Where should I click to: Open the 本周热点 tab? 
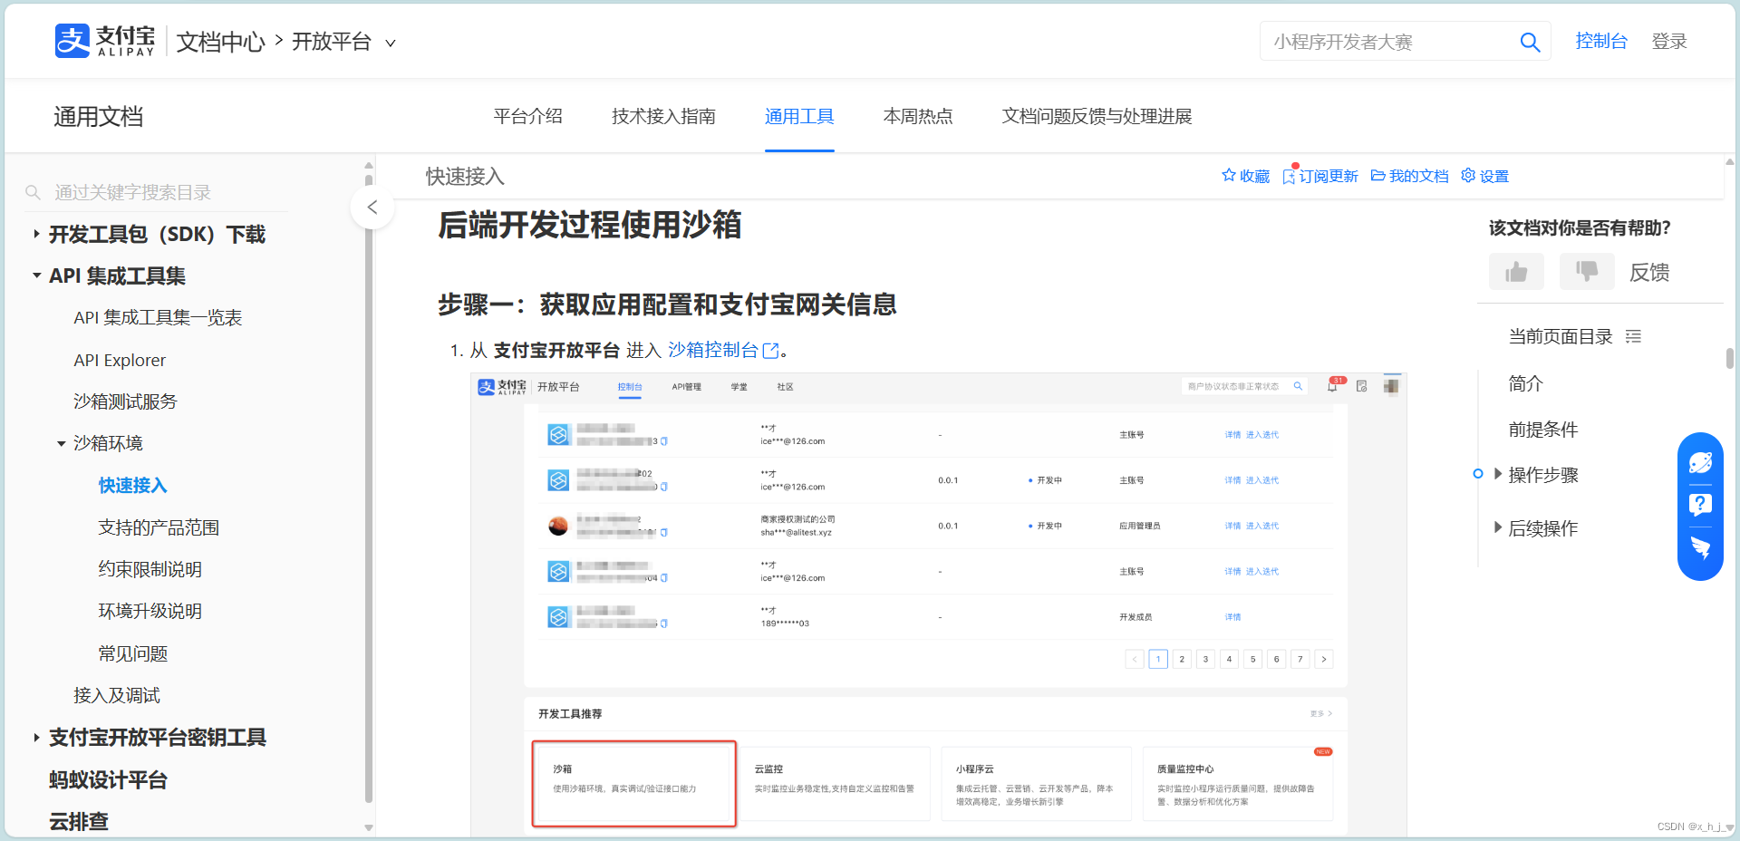[x=918, y=116]
